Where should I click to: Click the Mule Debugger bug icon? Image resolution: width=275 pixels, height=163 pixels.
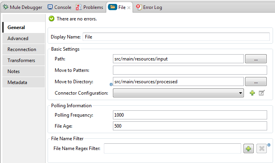click(x=6, y=7)
